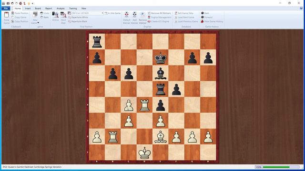Go Back in game history

pyautogui.click(x=205, y=13)
